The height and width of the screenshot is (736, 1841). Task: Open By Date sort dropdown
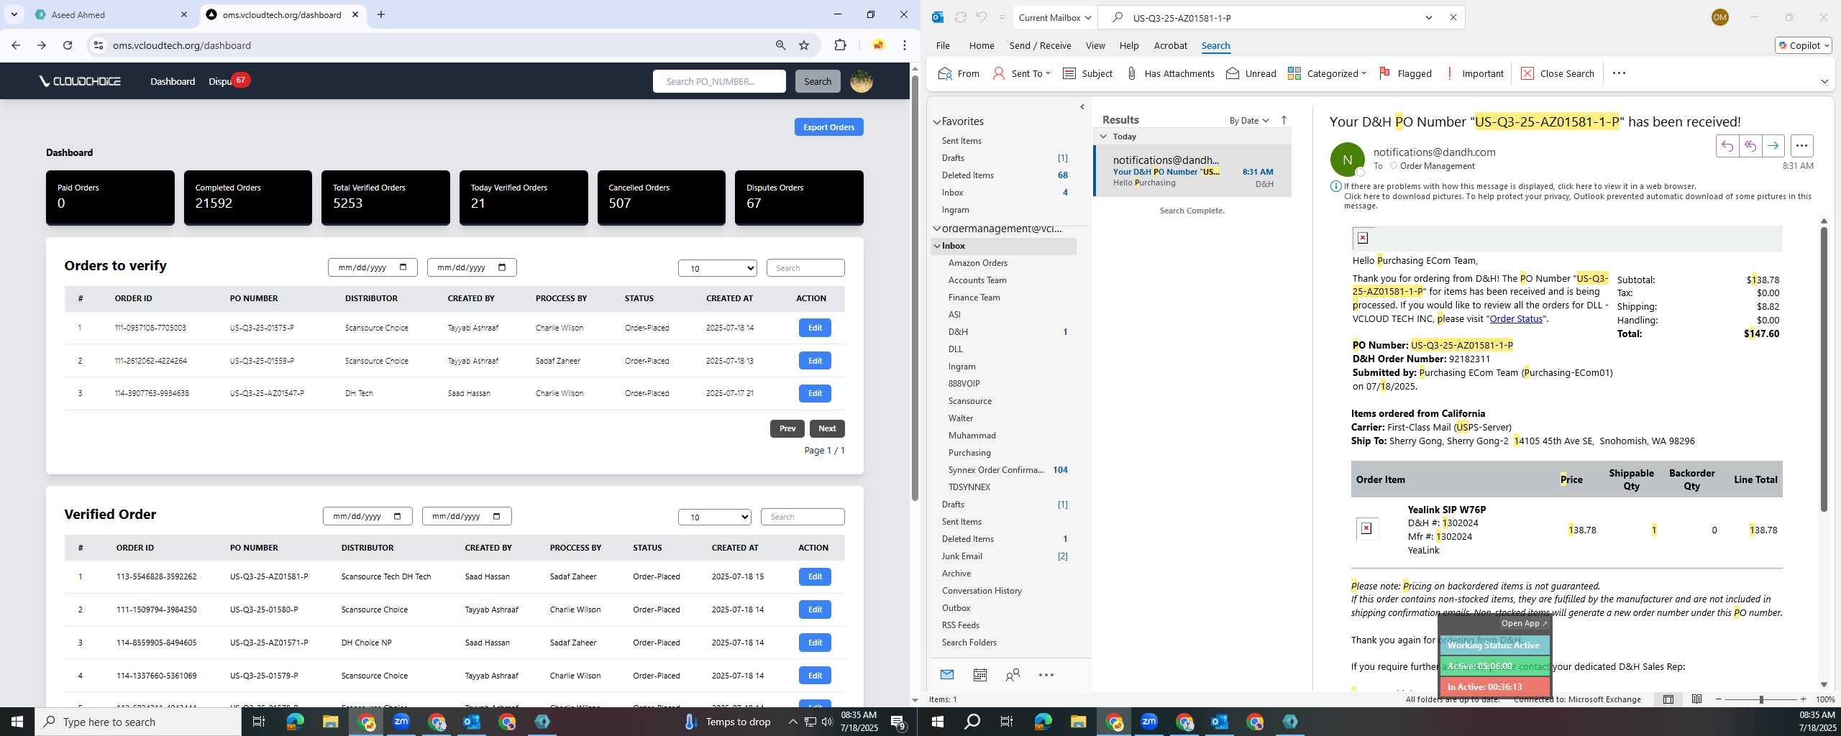click(1249, 120)
